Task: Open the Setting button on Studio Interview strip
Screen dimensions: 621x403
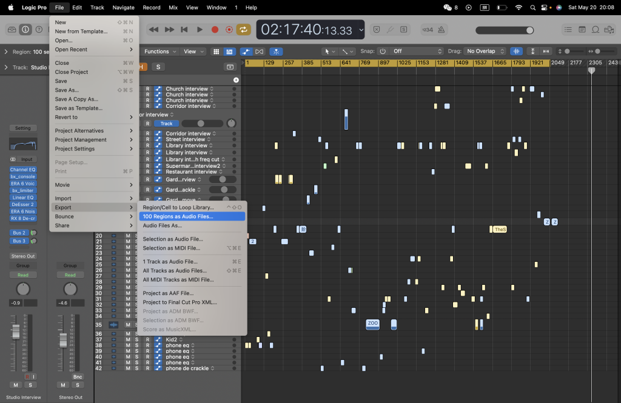Action: (23, 128)
